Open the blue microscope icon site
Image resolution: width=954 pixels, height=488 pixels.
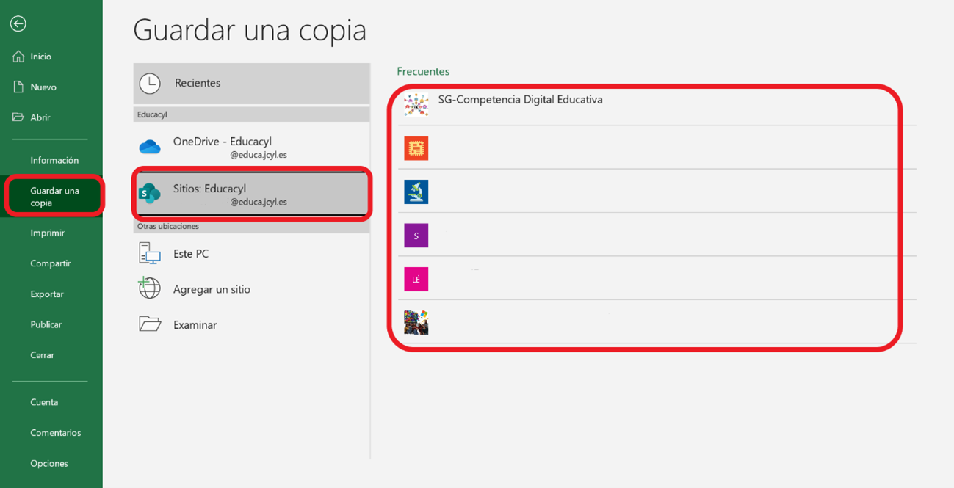416,192
